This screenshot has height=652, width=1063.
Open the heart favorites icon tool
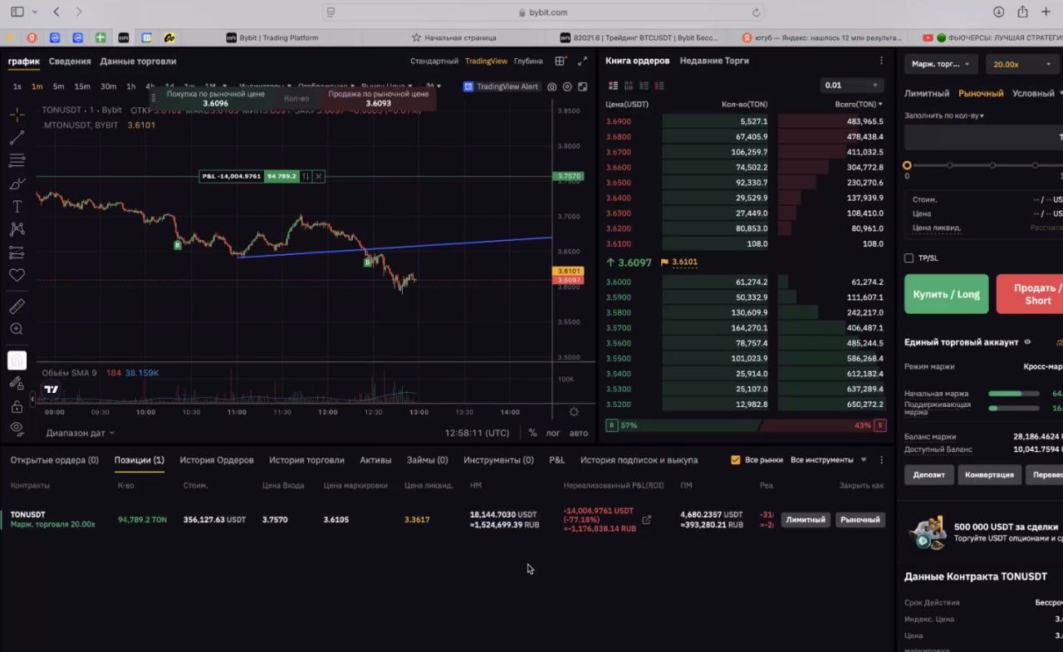click(x=17, y=275)
